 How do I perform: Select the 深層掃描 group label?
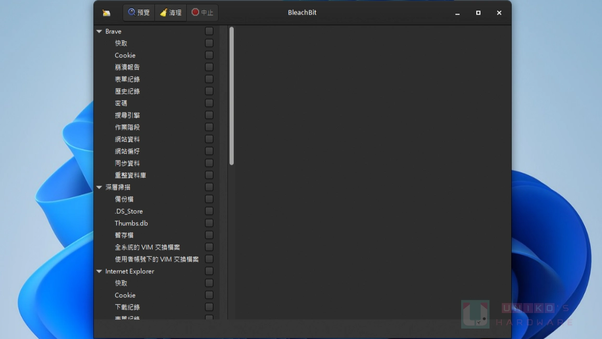click(118, 187)
